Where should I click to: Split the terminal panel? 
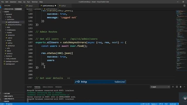177,87
